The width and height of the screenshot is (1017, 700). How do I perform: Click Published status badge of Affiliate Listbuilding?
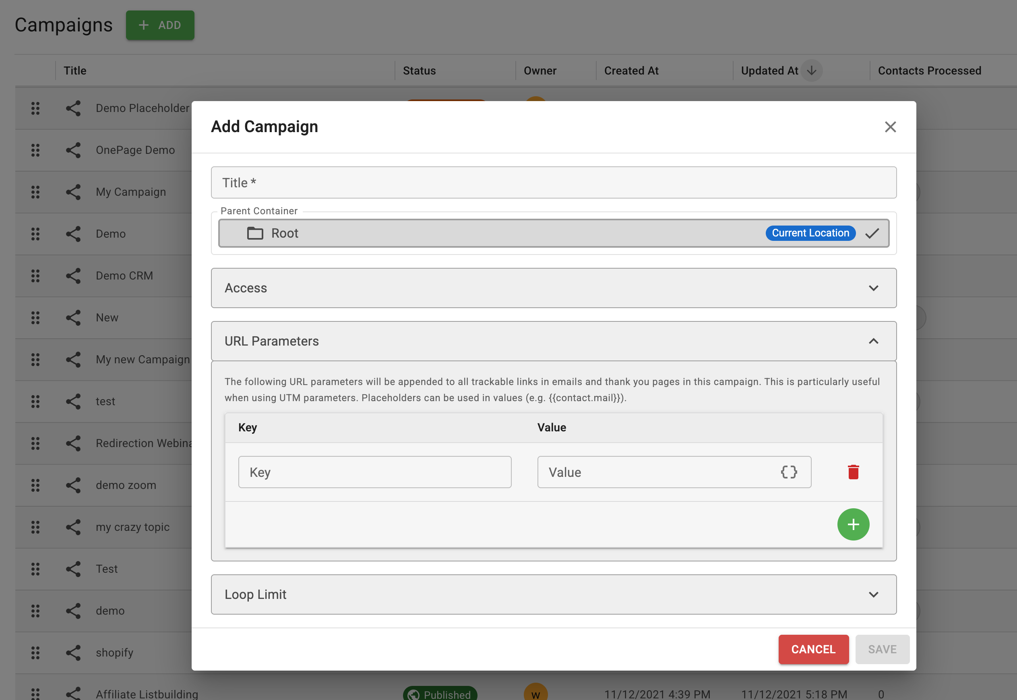pyautogui.click(x=440, y=694)
